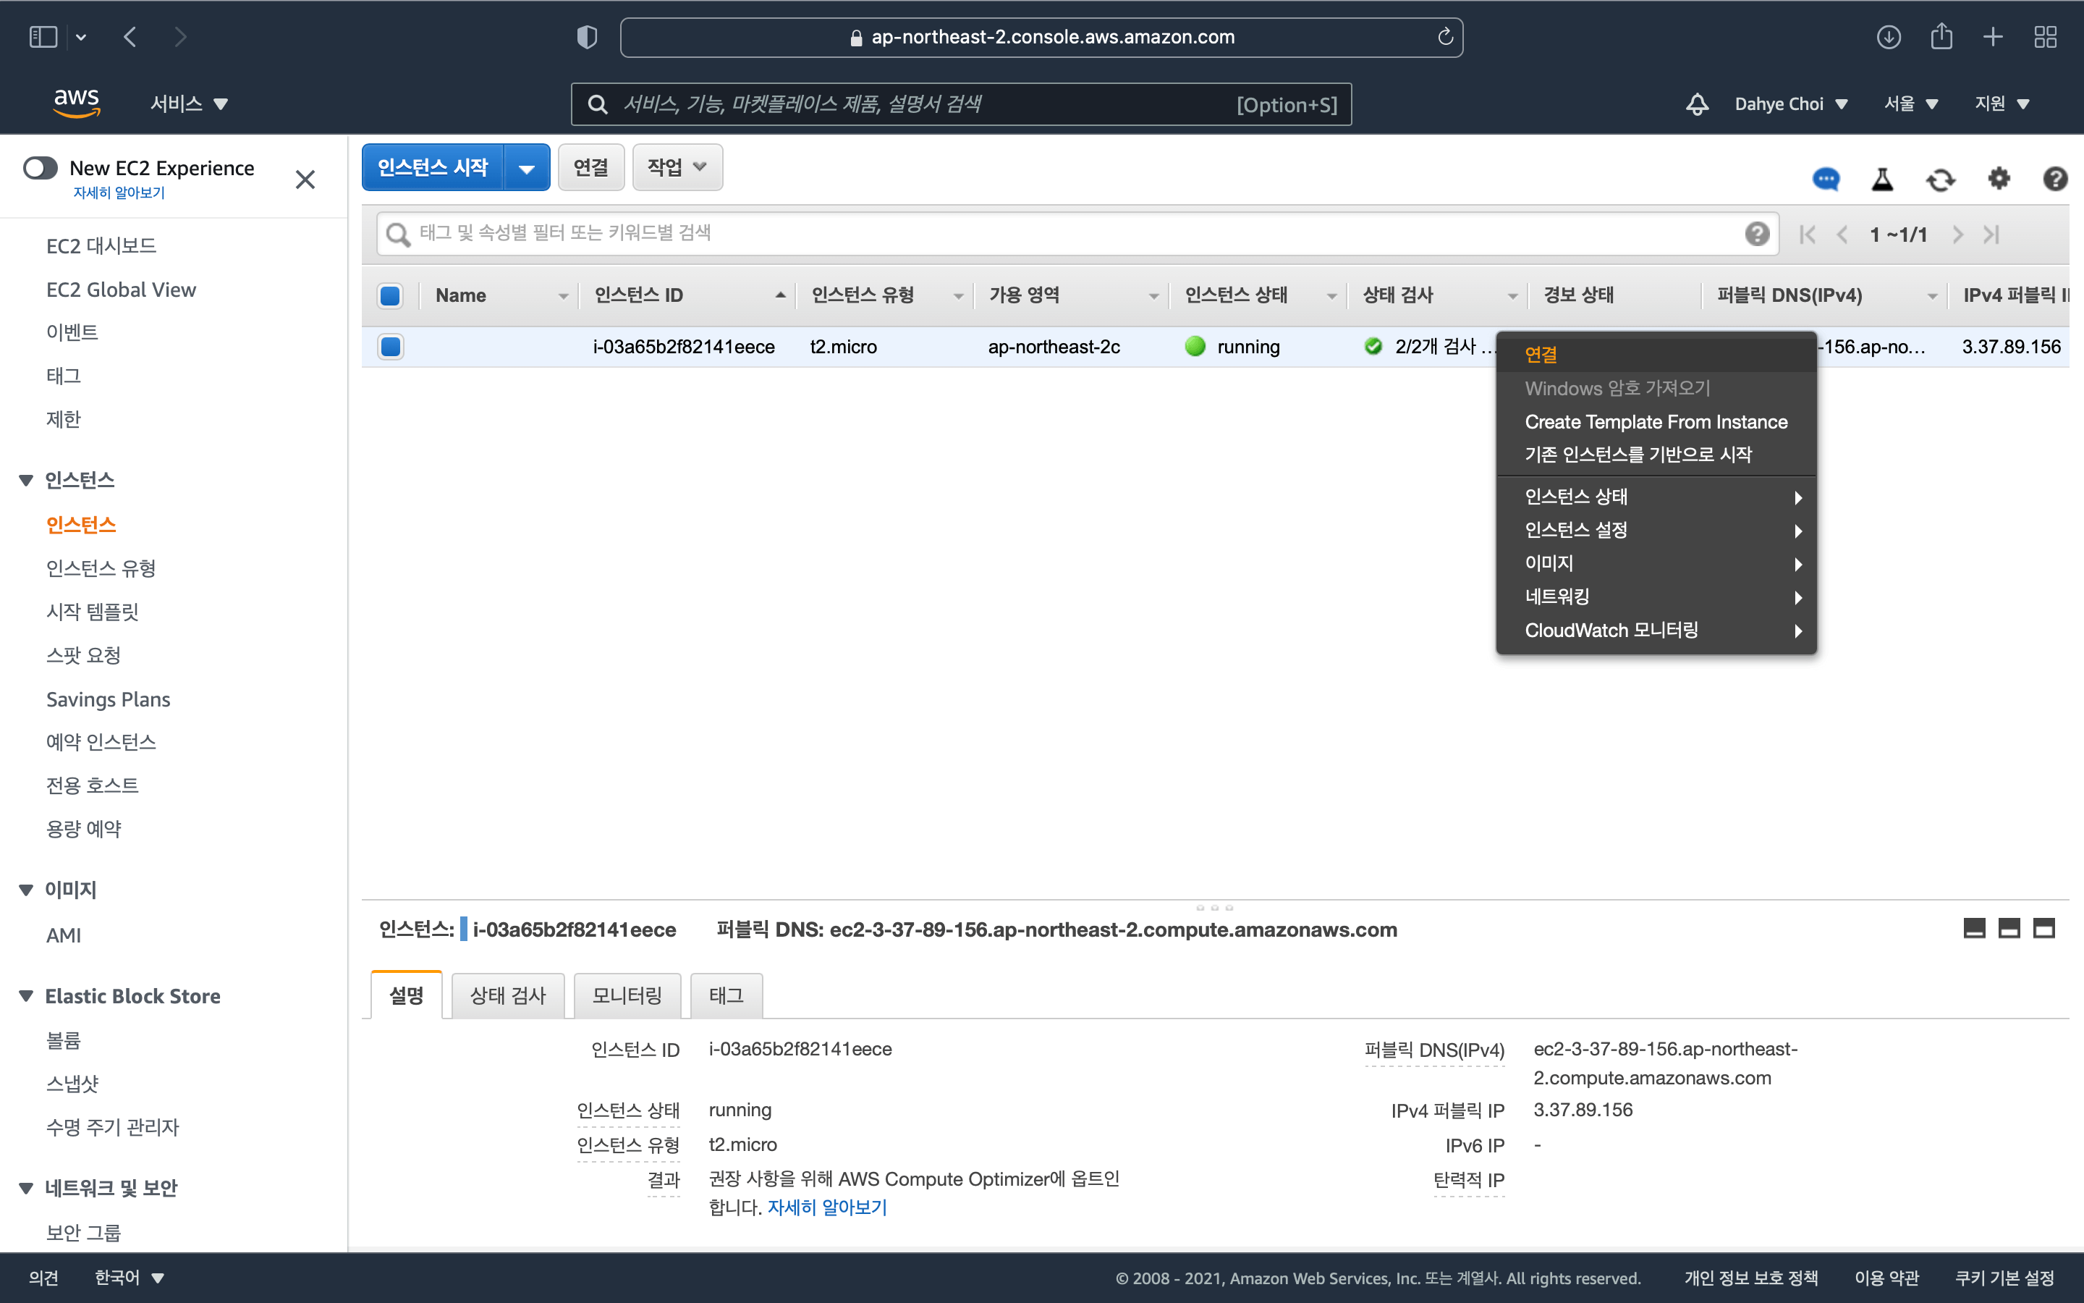The height and width of the screenshot is (1303, 2084).
Task: Collapse the 이미지 sidebar section
Action: click(x=26, y=890)
